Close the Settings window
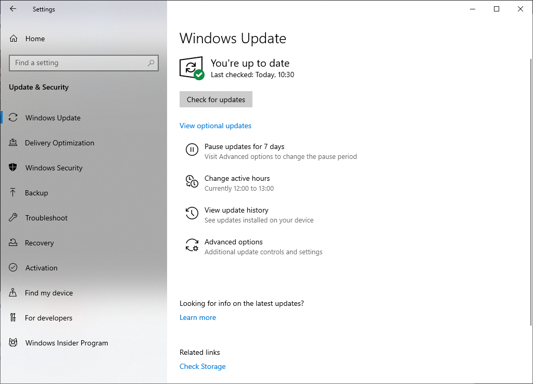 coord(521,9)
